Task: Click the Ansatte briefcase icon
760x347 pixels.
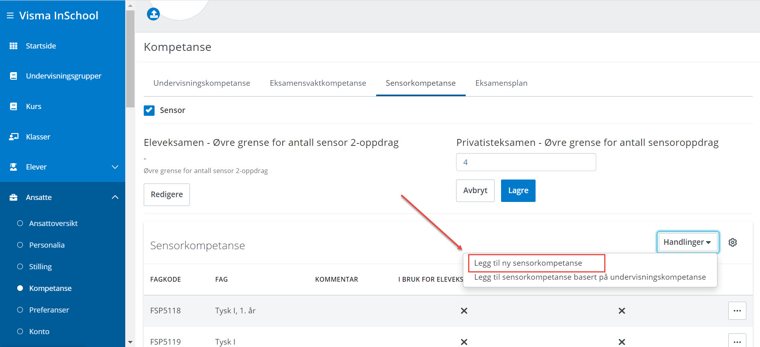Action: (14, 197)
